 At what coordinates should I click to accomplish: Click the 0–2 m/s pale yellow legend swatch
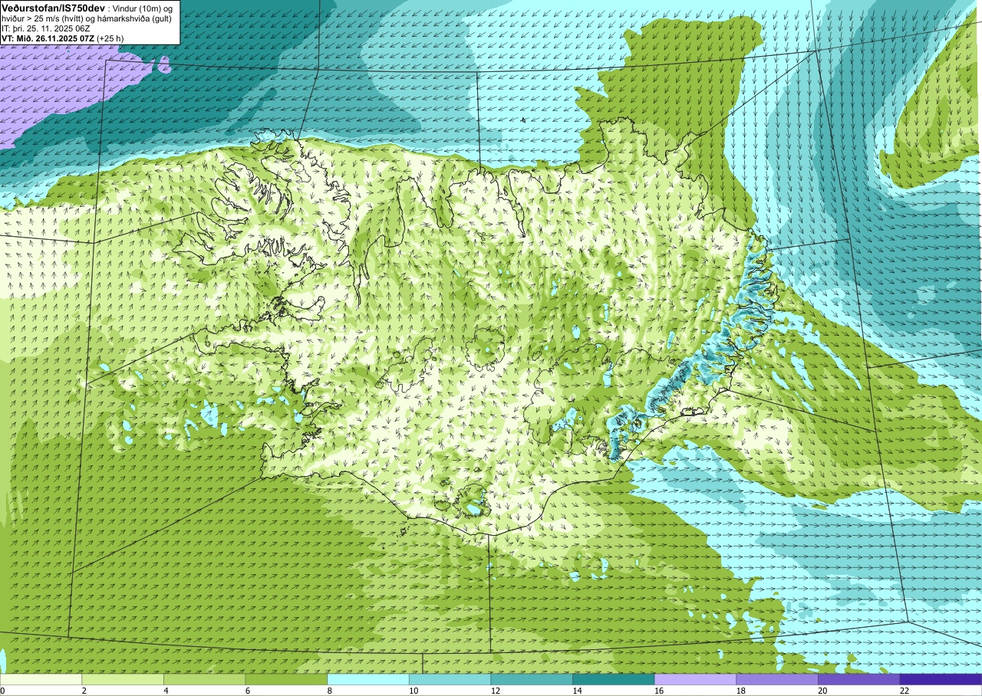41,679
